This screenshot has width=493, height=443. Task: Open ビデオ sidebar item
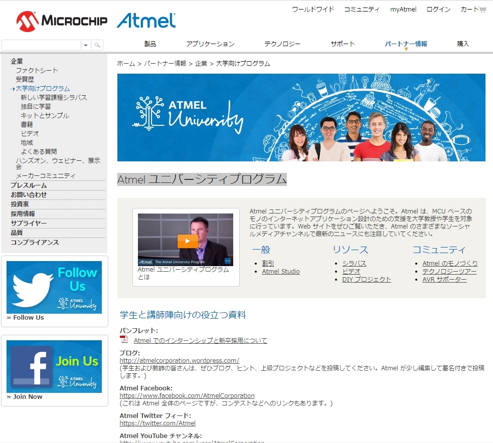pyautogui.click(x=30, y=133)
